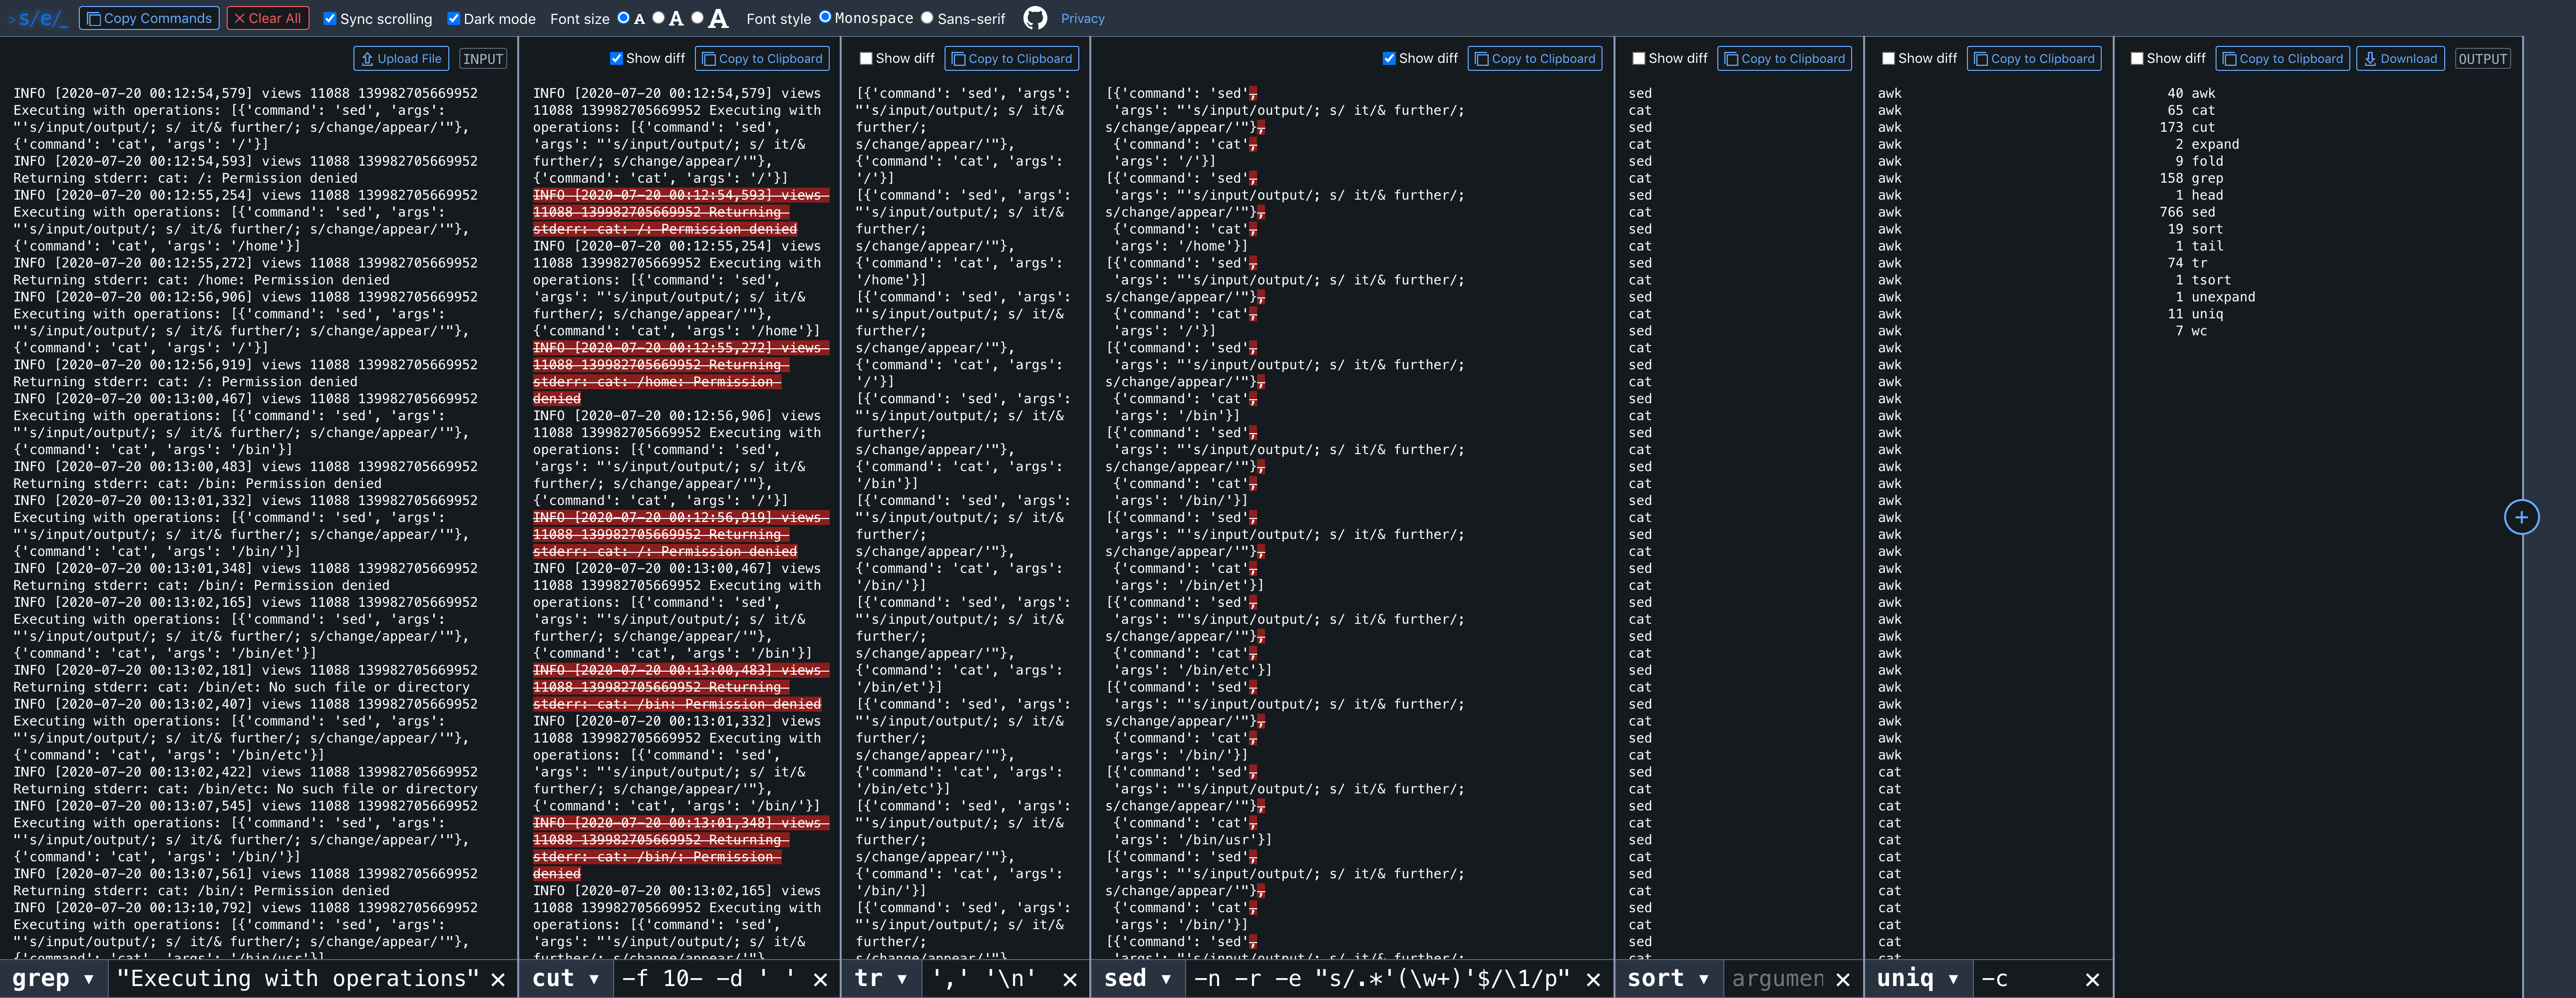This screenshot has width=2576, height=998.
Task: Open uniq command dropdown
Action: point(1952,979)
